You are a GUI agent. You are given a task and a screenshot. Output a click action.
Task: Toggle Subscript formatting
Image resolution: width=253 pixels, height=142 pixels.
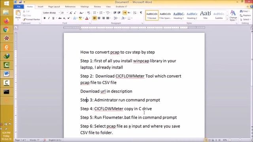[x=64, y=18]
